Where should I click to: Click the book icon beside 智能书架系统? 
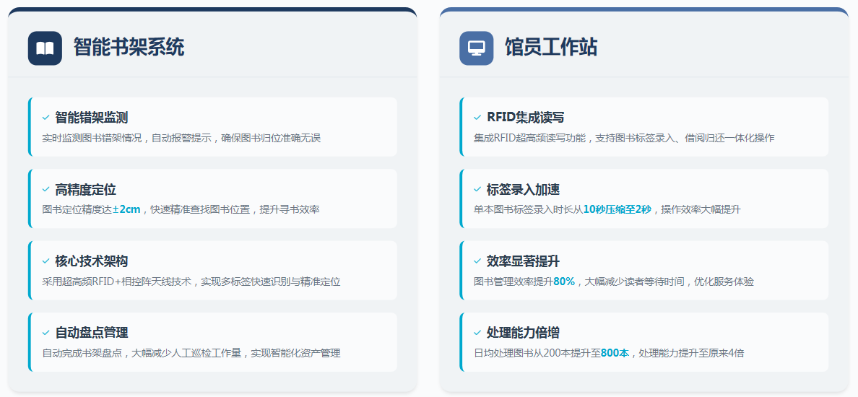tap(45, 48)
